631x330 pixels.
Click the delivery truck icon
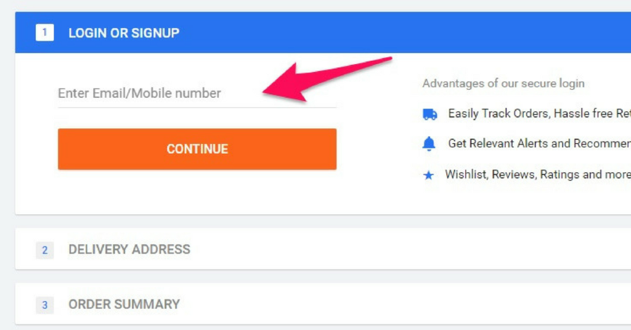[429, 114]
